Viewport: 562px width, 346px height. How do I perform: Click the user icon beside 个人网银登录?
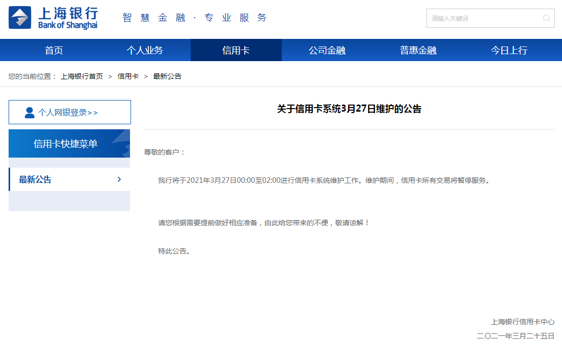pos(29,112)
